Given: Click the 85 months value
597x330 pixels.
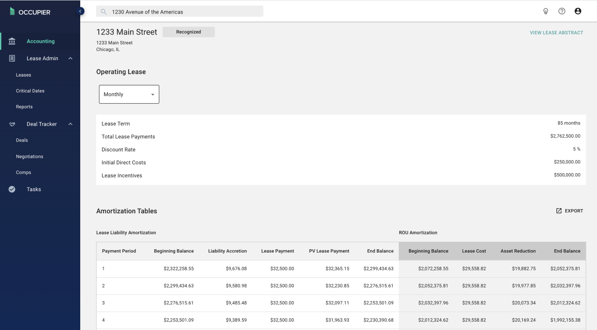Looking at the screenshot, I should tap(569, 123).
